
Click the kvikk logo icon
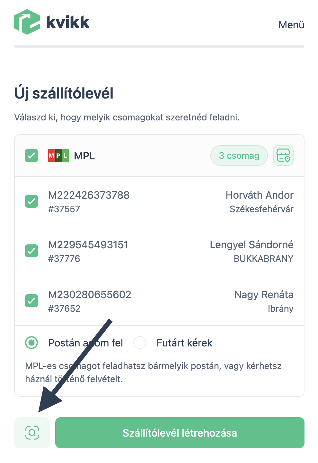pyautogui.click(x=27, y=22)
